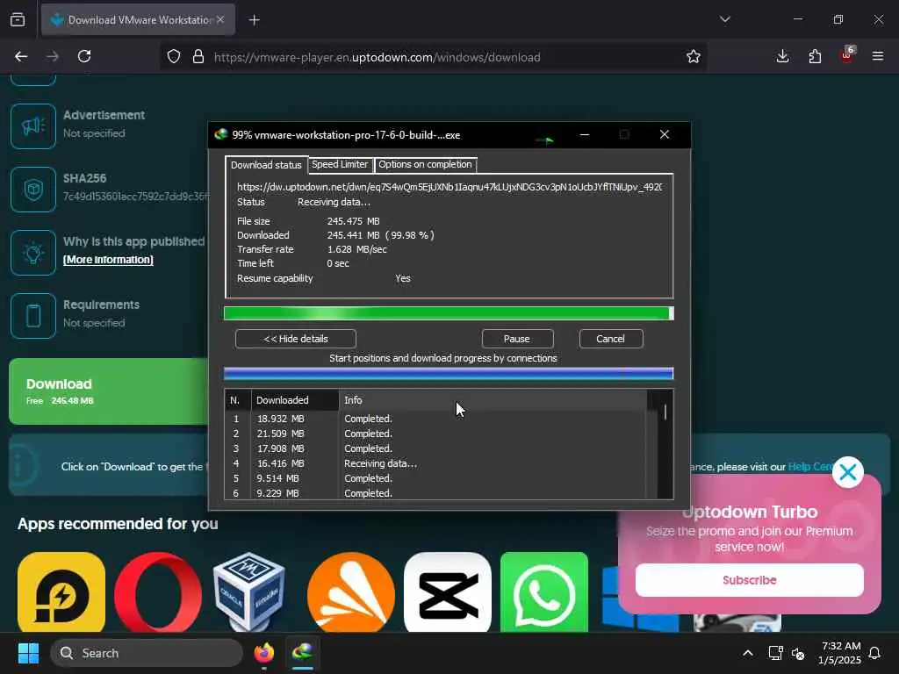Click the lightbulb icon beside Why is this app published

(x=33, y=253)
